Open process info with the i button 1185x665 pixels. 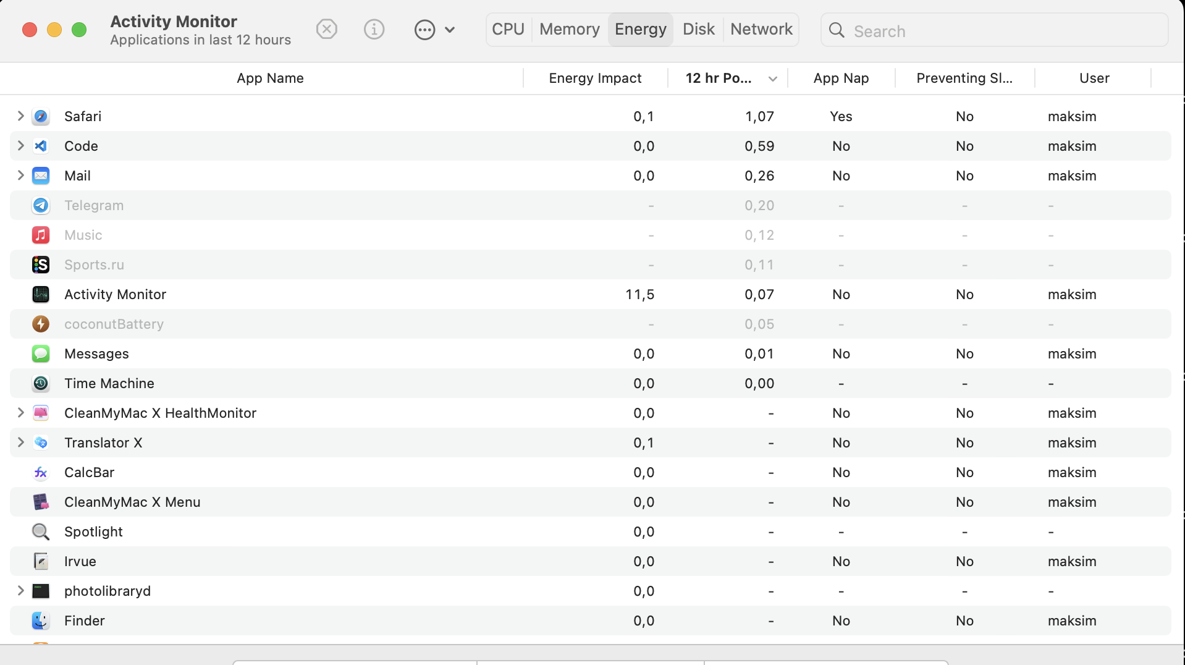tap(374, 29)
